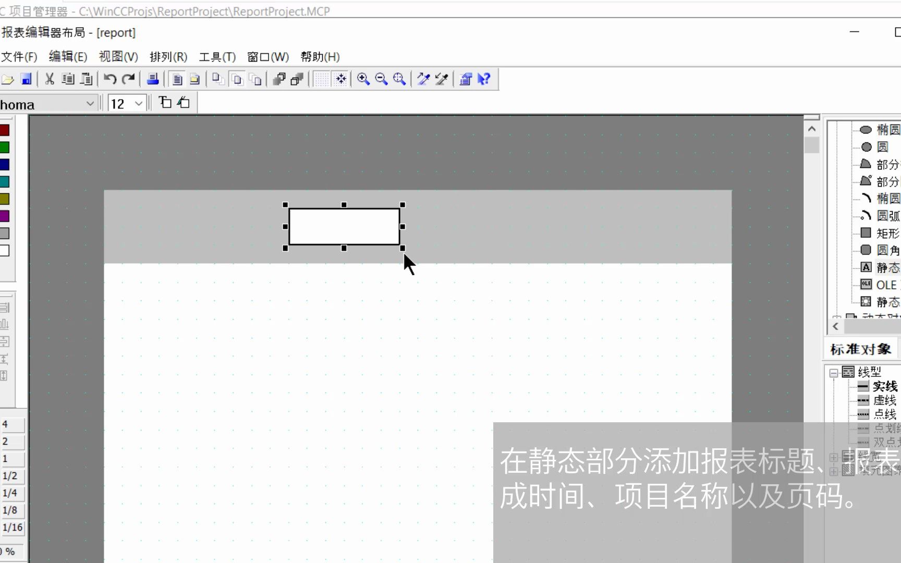
Task: Open the object properties icon
Action: 466,79
